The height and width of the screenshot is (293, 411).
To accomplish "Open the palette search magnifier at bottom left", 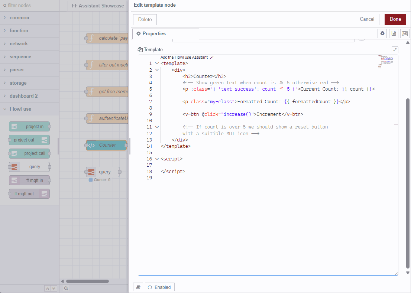I will click(x=66, y=288).
